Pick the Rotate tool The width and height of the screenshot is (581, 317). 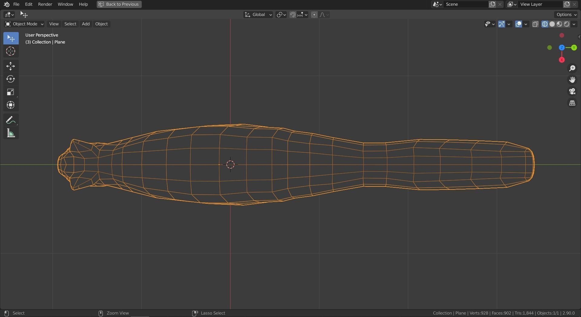tap(11, 79)
